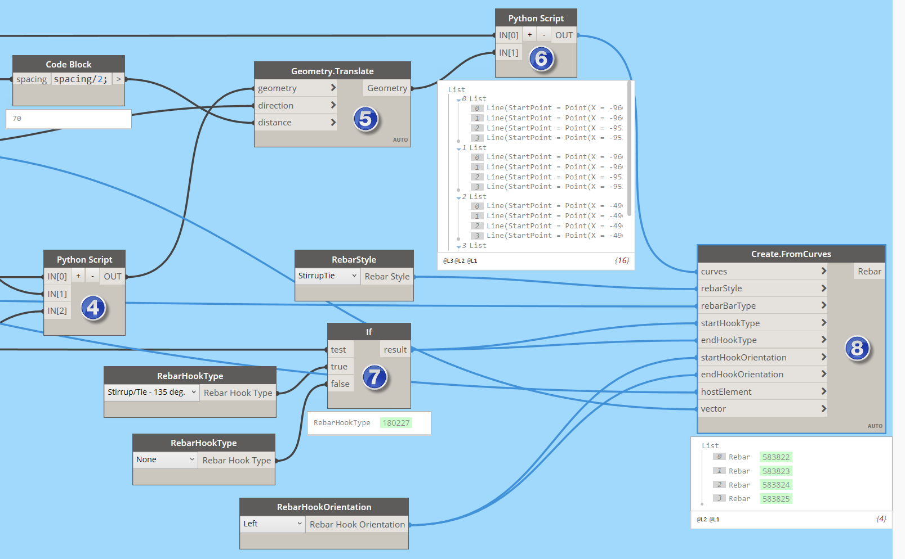Open the endHookType port chevron
The width and height of the screenshot is (905, 559).
pos(823,340)
